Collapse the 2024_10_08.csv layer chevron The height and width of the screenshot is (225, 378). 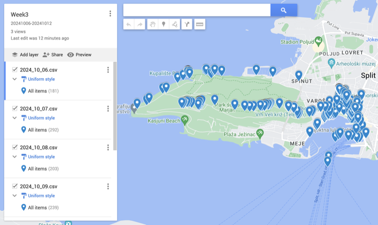point(15,157)
